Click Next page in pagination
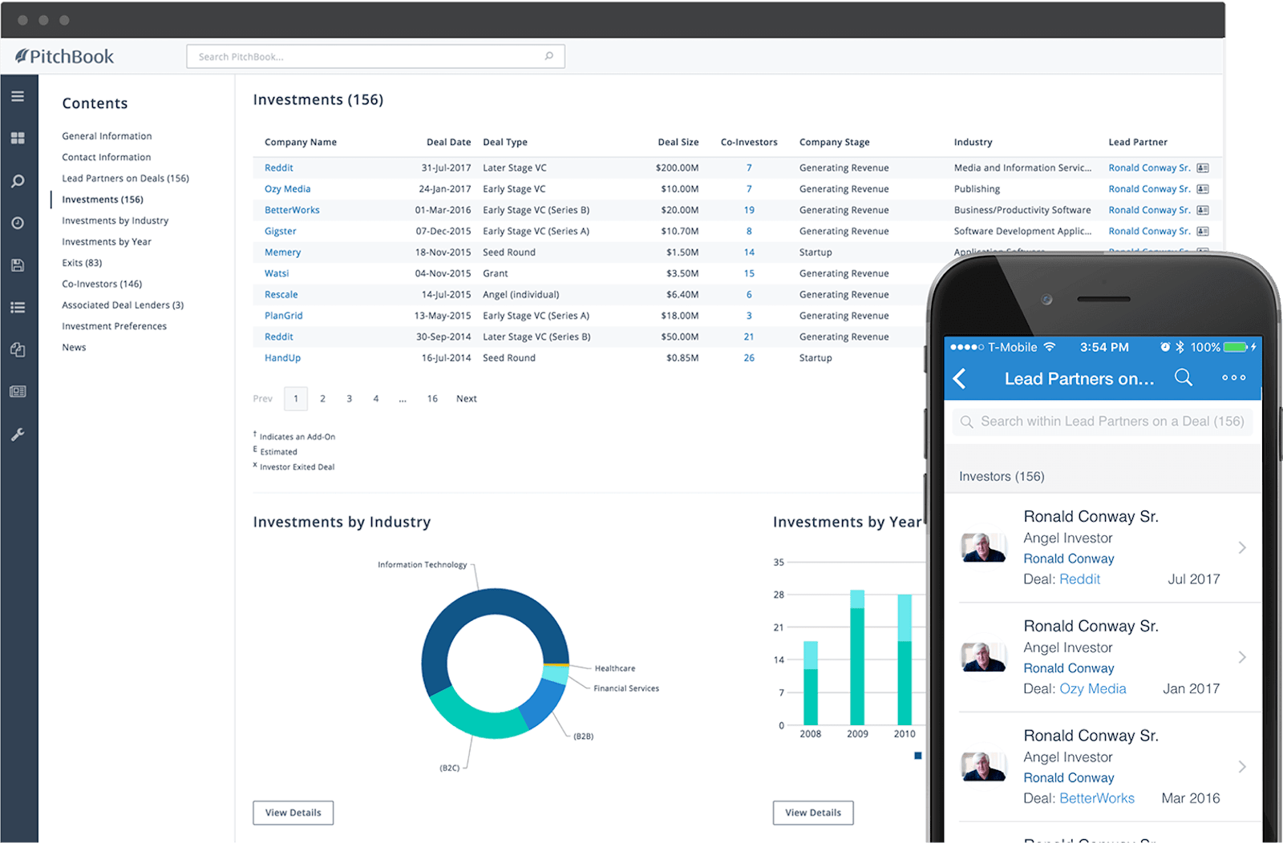 [x=467, y=398]
